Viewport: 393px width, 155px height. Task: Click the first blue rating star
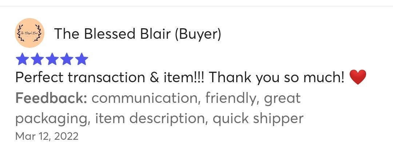[23, 59]
